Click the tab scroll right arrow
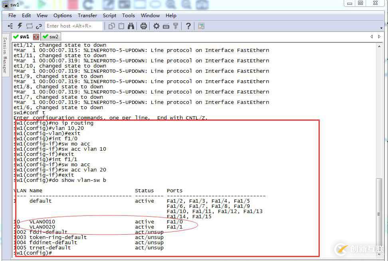This screenshot has width=388, height=261. click(x=379, y=37)
